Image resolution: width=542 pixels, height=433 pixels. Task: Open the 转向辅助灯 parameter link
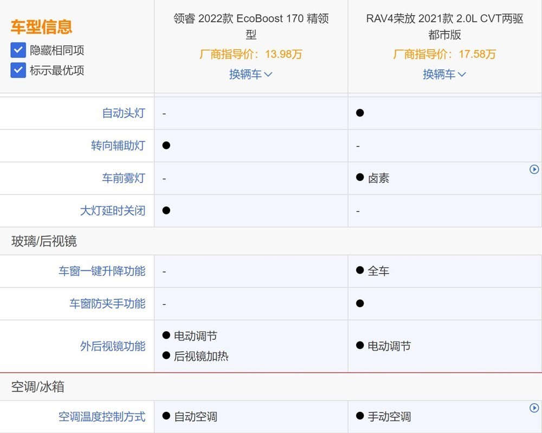click(118, 145)
